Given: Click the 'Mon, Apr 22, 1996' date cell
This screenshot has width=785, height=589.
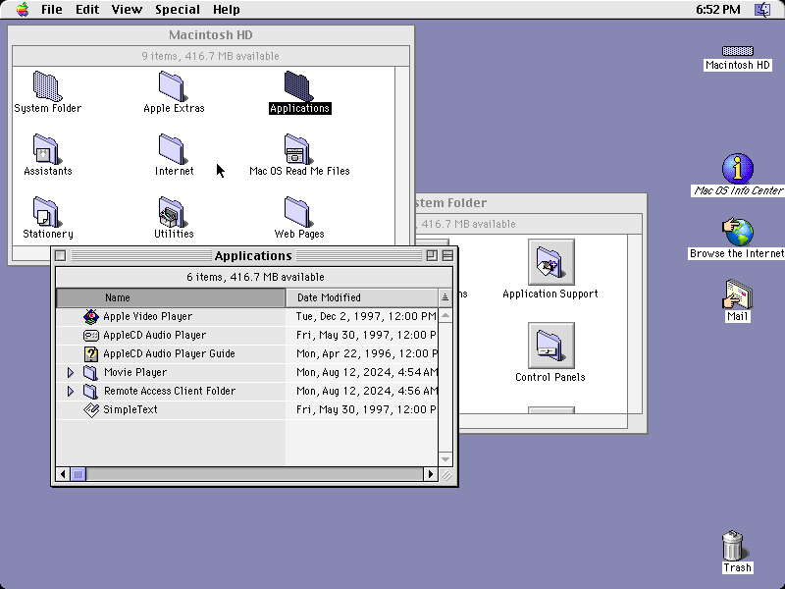Looking at the screenshot, I should coord(366,353).
